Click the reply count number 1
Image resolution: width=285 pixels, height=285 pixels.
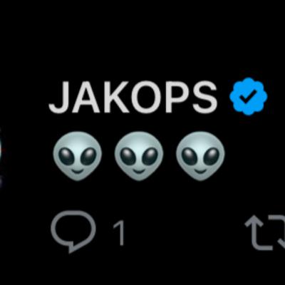tap(119, 232)
